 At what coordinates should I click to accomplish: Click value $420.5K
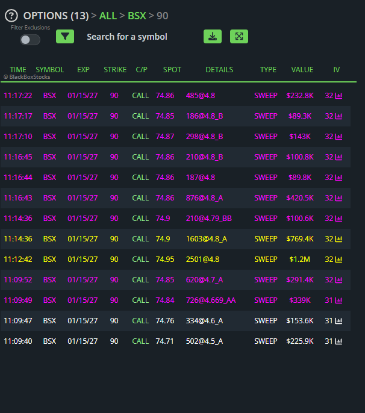(300, 198)
